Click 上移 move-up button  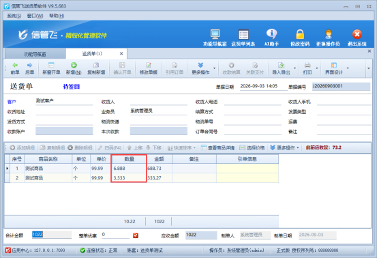pos(135,148)
